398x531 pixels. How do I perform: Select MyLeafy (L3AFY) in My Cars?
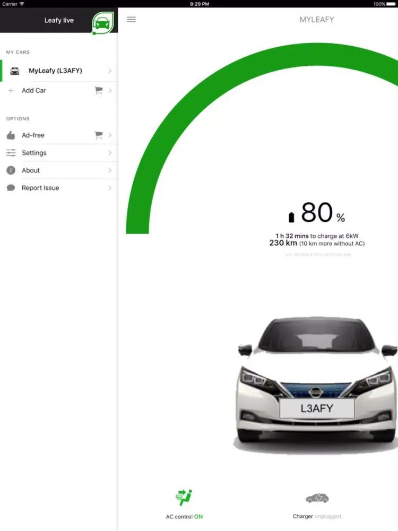click(x=59, y=71)
